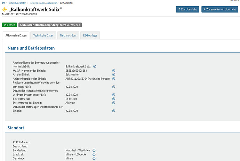The width and height of the screenshot is (240, 161).
Task: Click the Standort section heading
Action: [x=16, y=128]
